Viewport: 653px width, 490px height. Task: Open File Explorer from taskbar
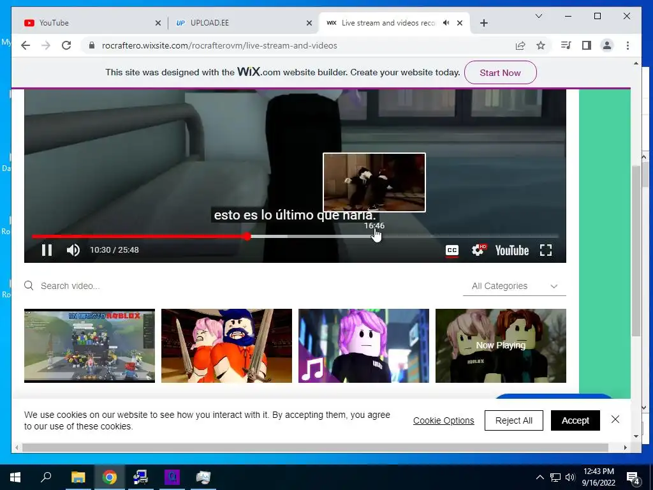pyautogui.click(x=78, y=477)
